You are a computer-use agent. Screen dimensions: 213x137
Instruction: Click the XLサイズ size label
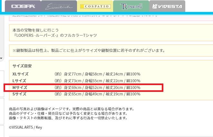coord(20,74)
